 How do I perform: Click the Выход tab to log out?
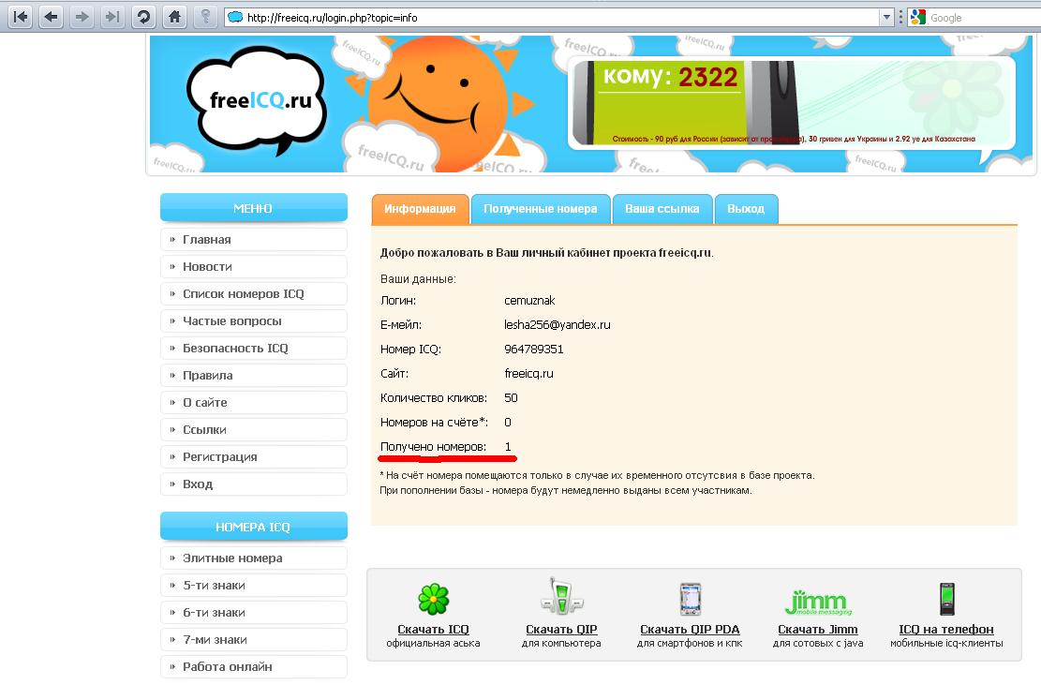point(746,209)
